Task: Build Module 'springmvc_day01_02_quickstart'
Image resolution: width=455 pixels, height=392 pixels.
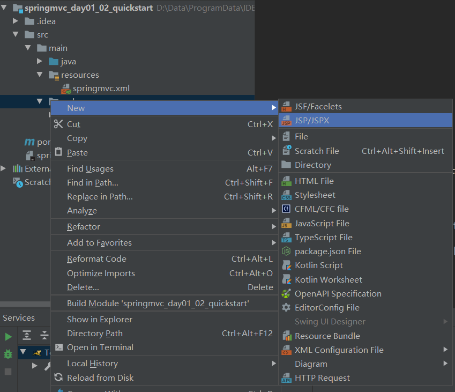Action: tap(165, 303)
